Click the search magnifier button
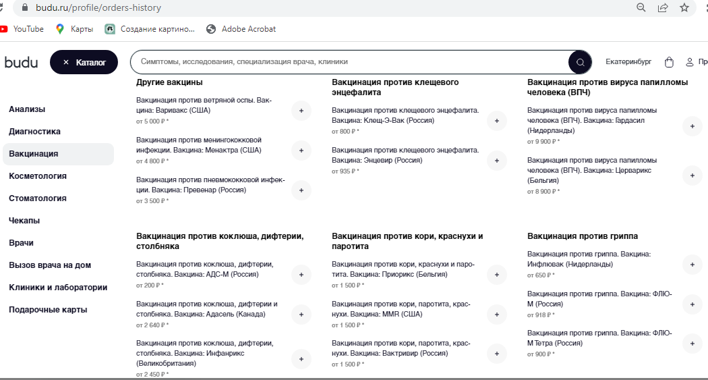This screenshot has height=380, width=708. pos(580,62)
